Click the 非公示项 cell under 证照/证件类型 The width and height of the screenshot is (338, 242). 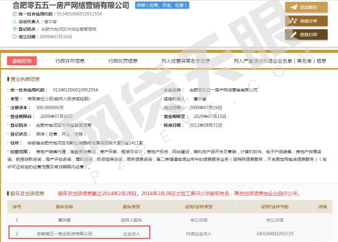coord(199,220)
